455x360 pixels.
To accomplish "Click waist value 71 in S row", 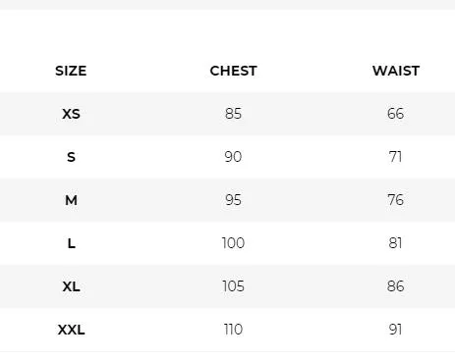I will pos(395,157).
